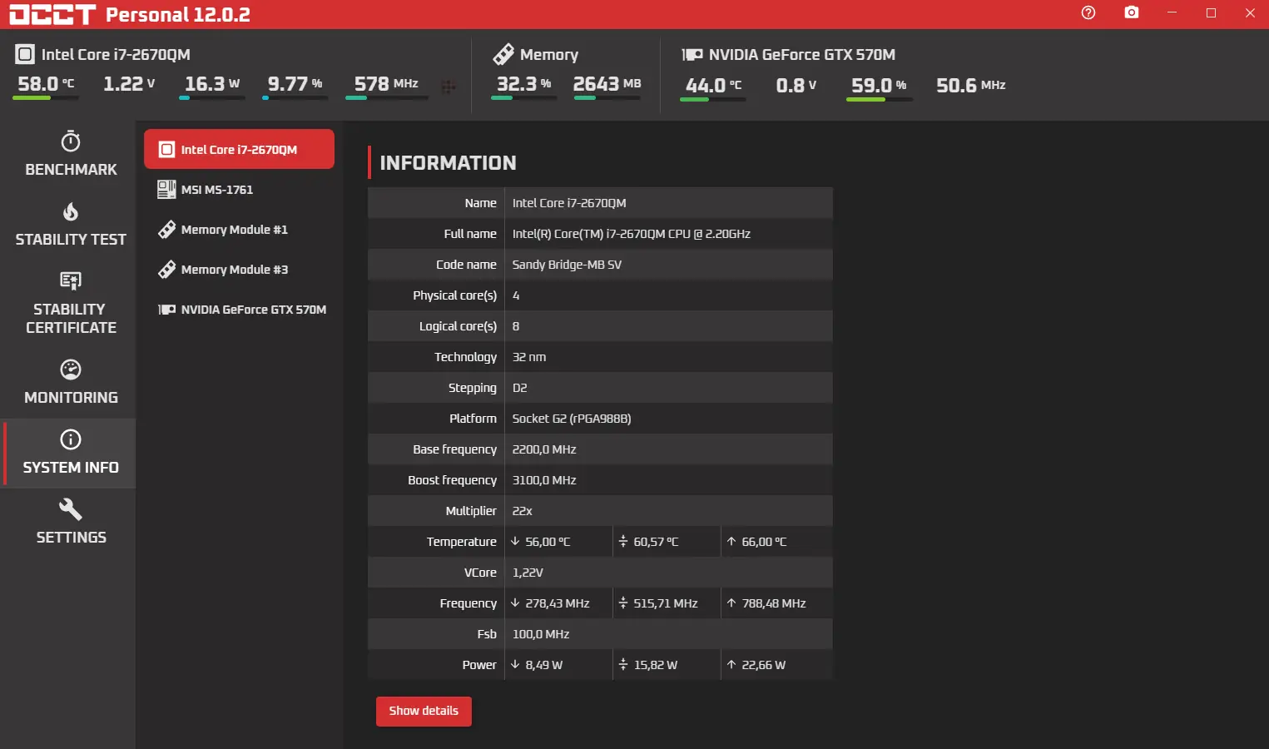Click the maximum power 22,66 W
The image size is (1269, 749).
point(764,665)
